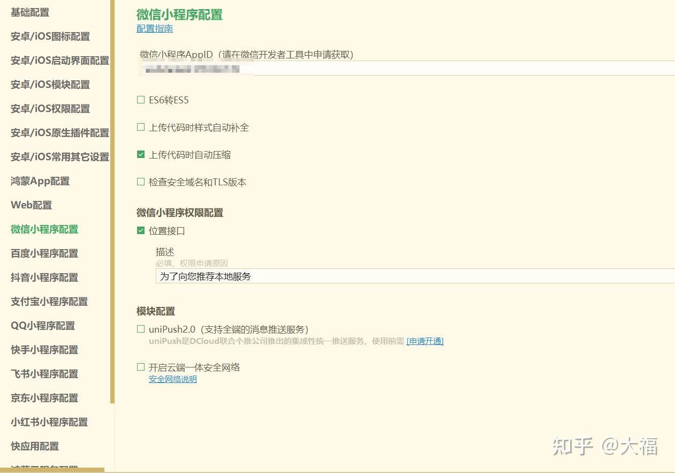The height and width of the screenshot is (473, 675).
Task: Click the 微信小程序配置 page title
Action: (x=180, y=14)
